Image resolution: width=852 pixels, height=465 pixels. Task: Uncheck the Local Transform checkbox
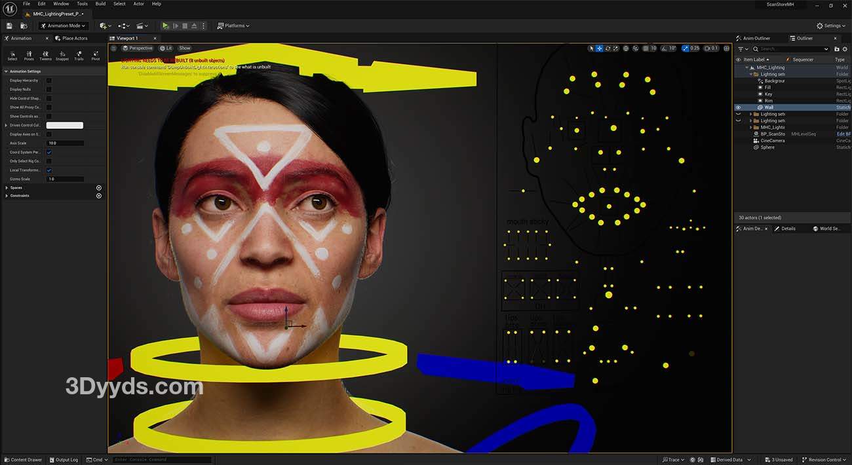[x=48, y=170]
